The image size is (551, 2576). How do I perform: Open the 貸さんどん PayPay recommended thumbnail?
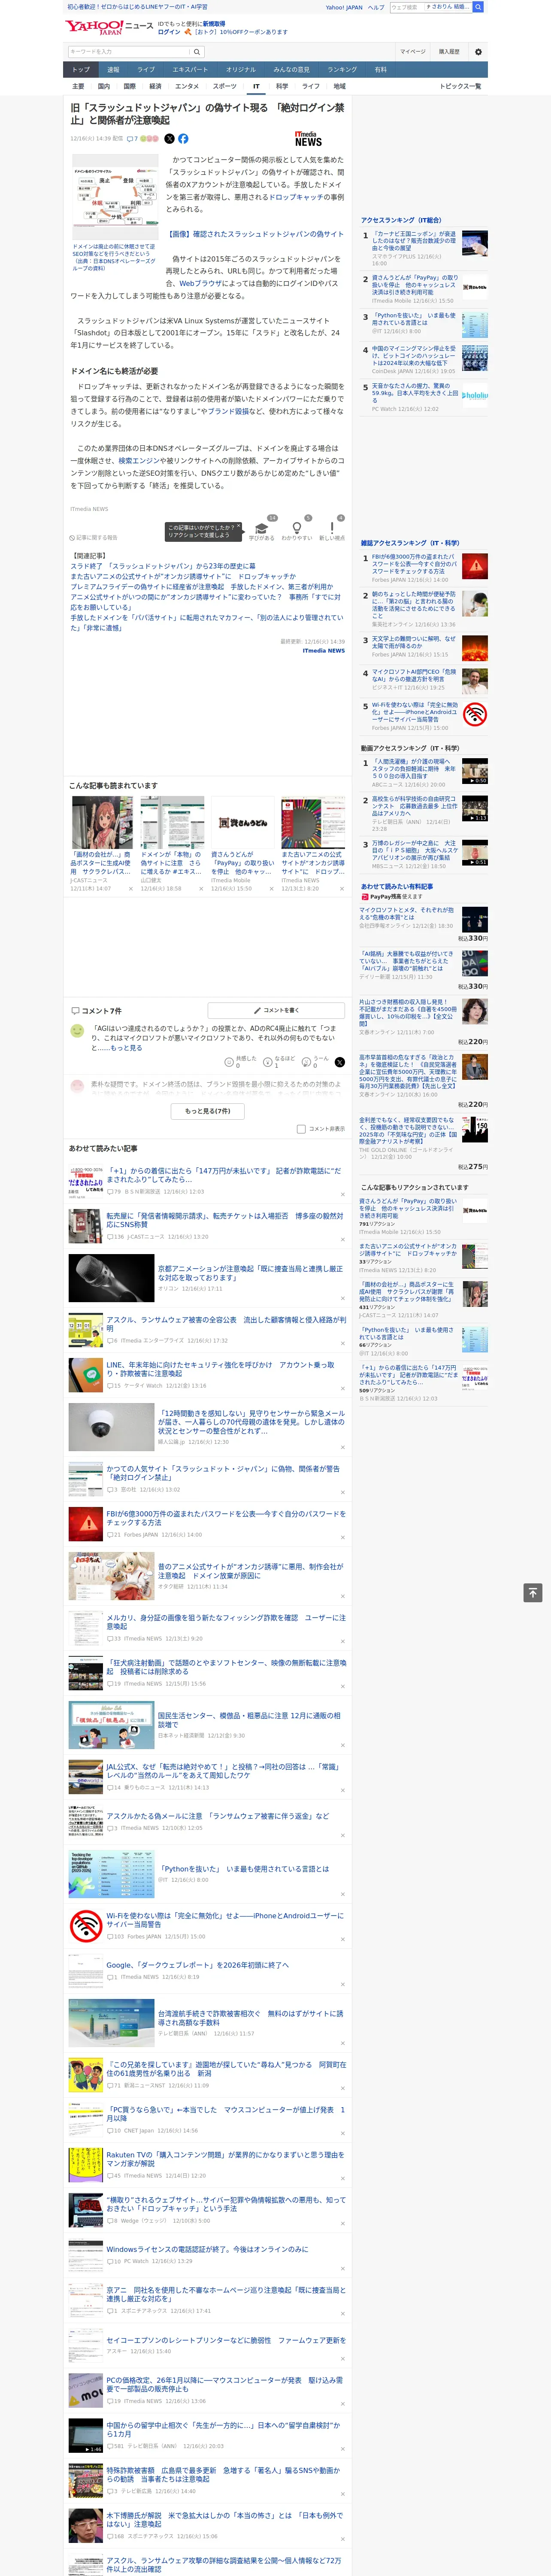click(243, 823)
